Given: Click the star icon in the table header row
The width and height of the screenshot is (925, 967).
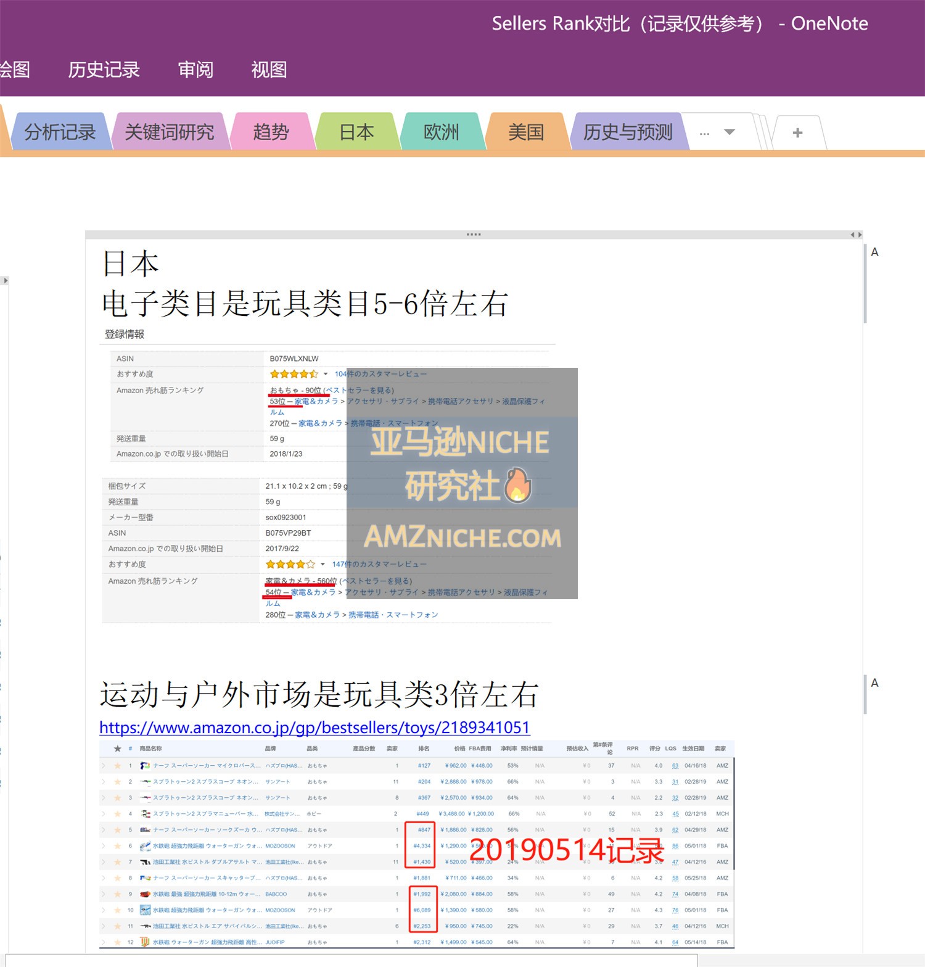Looking at the screenshot, I should 117,749.
